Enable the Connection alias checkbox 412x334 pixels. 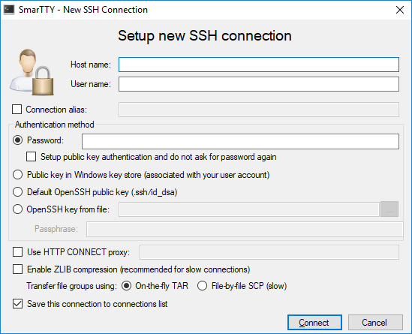(x=17, y=110)
